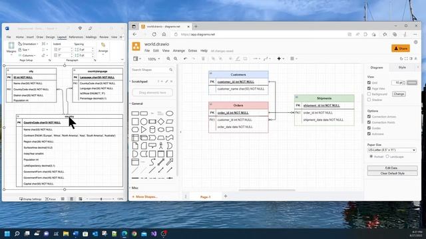Open the view panels dropdown in draw.io toolbar
Viewport: 426px width, 239px height.
tap(137, 58)
